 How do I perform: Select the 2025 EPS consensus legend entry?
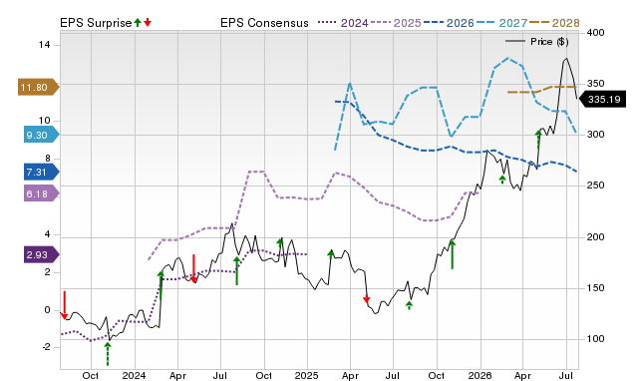[396, 23]
